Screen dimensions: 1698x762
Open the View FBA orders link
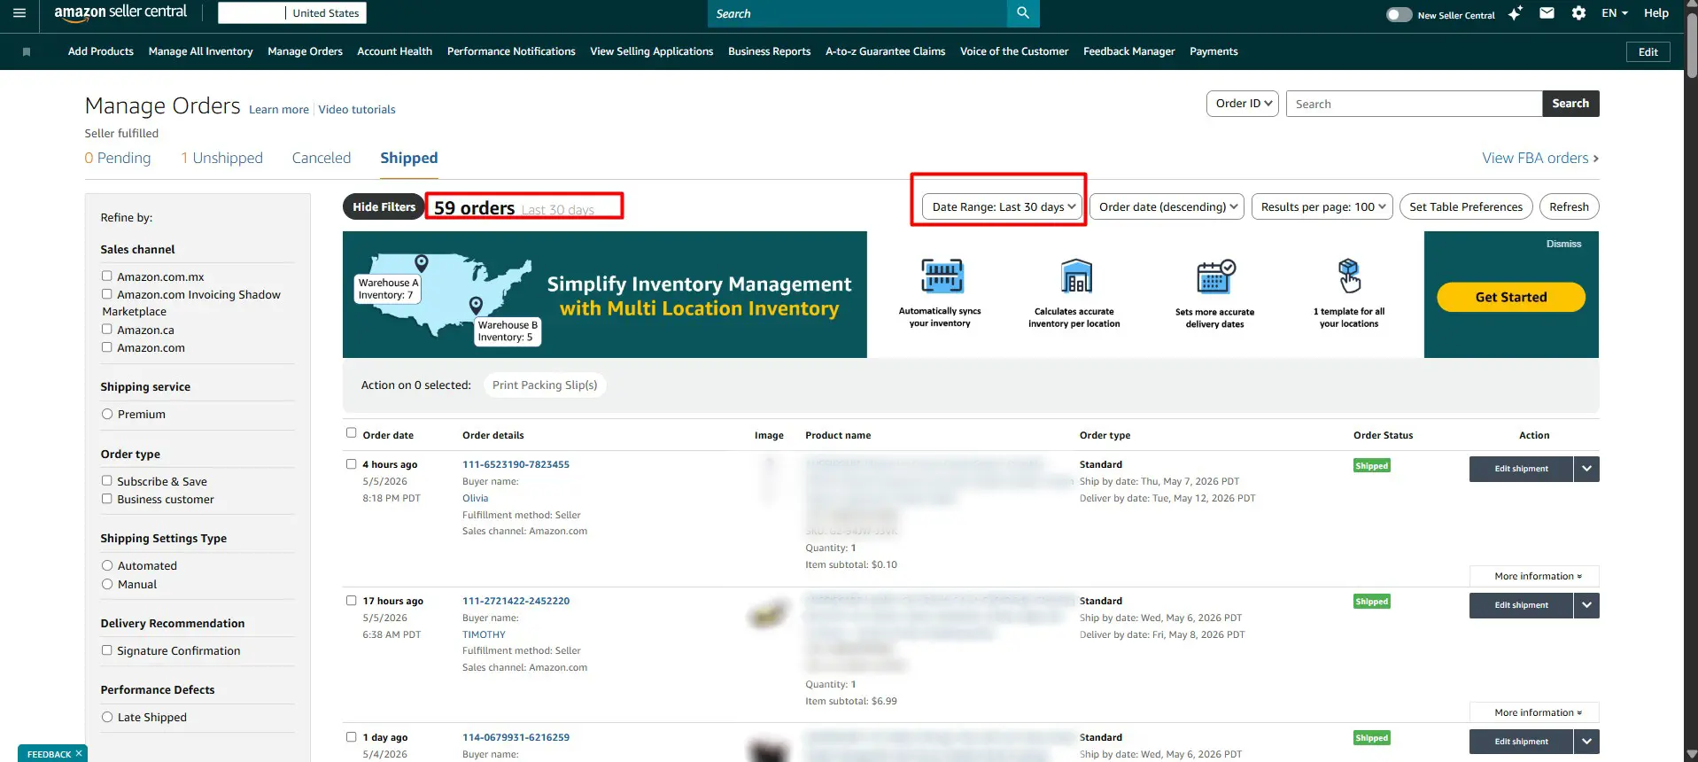(x=1540, y=158)
